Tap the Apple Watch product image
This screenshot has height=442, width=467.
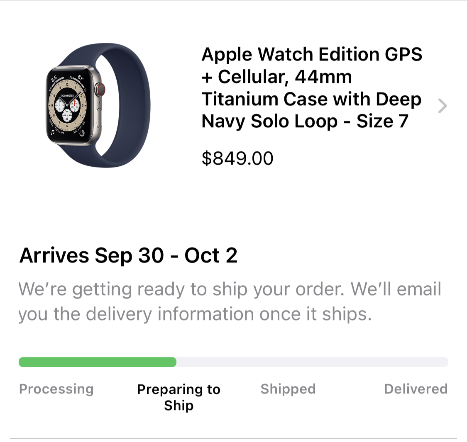[x=98, y=105]
